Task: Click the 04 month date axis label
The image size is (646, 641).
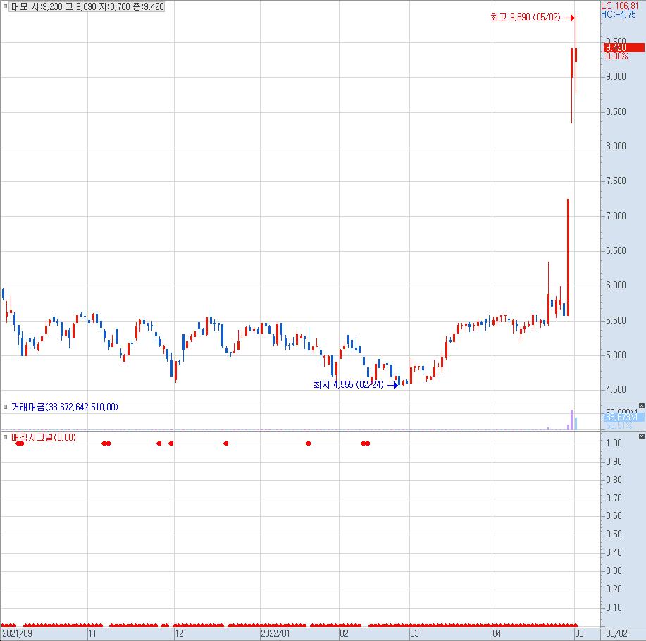Action: (x=497, y=633)
